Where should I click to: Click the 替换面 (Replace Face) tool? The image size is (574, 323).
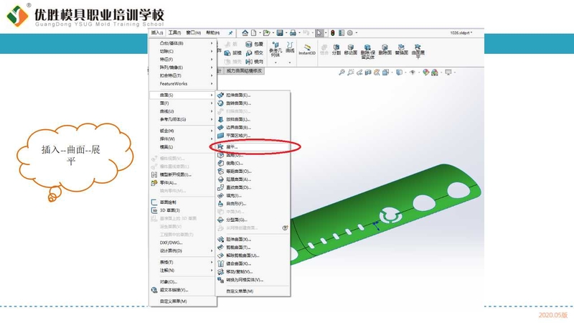(401, 50)
